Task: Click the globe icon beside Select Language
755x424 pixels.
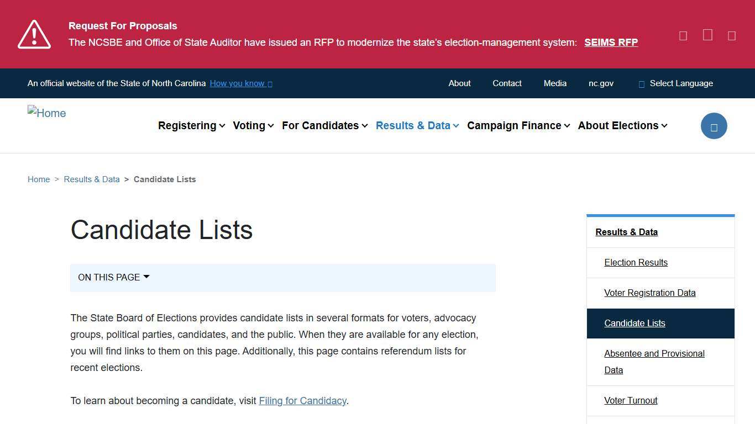Action: pos(641,83)
